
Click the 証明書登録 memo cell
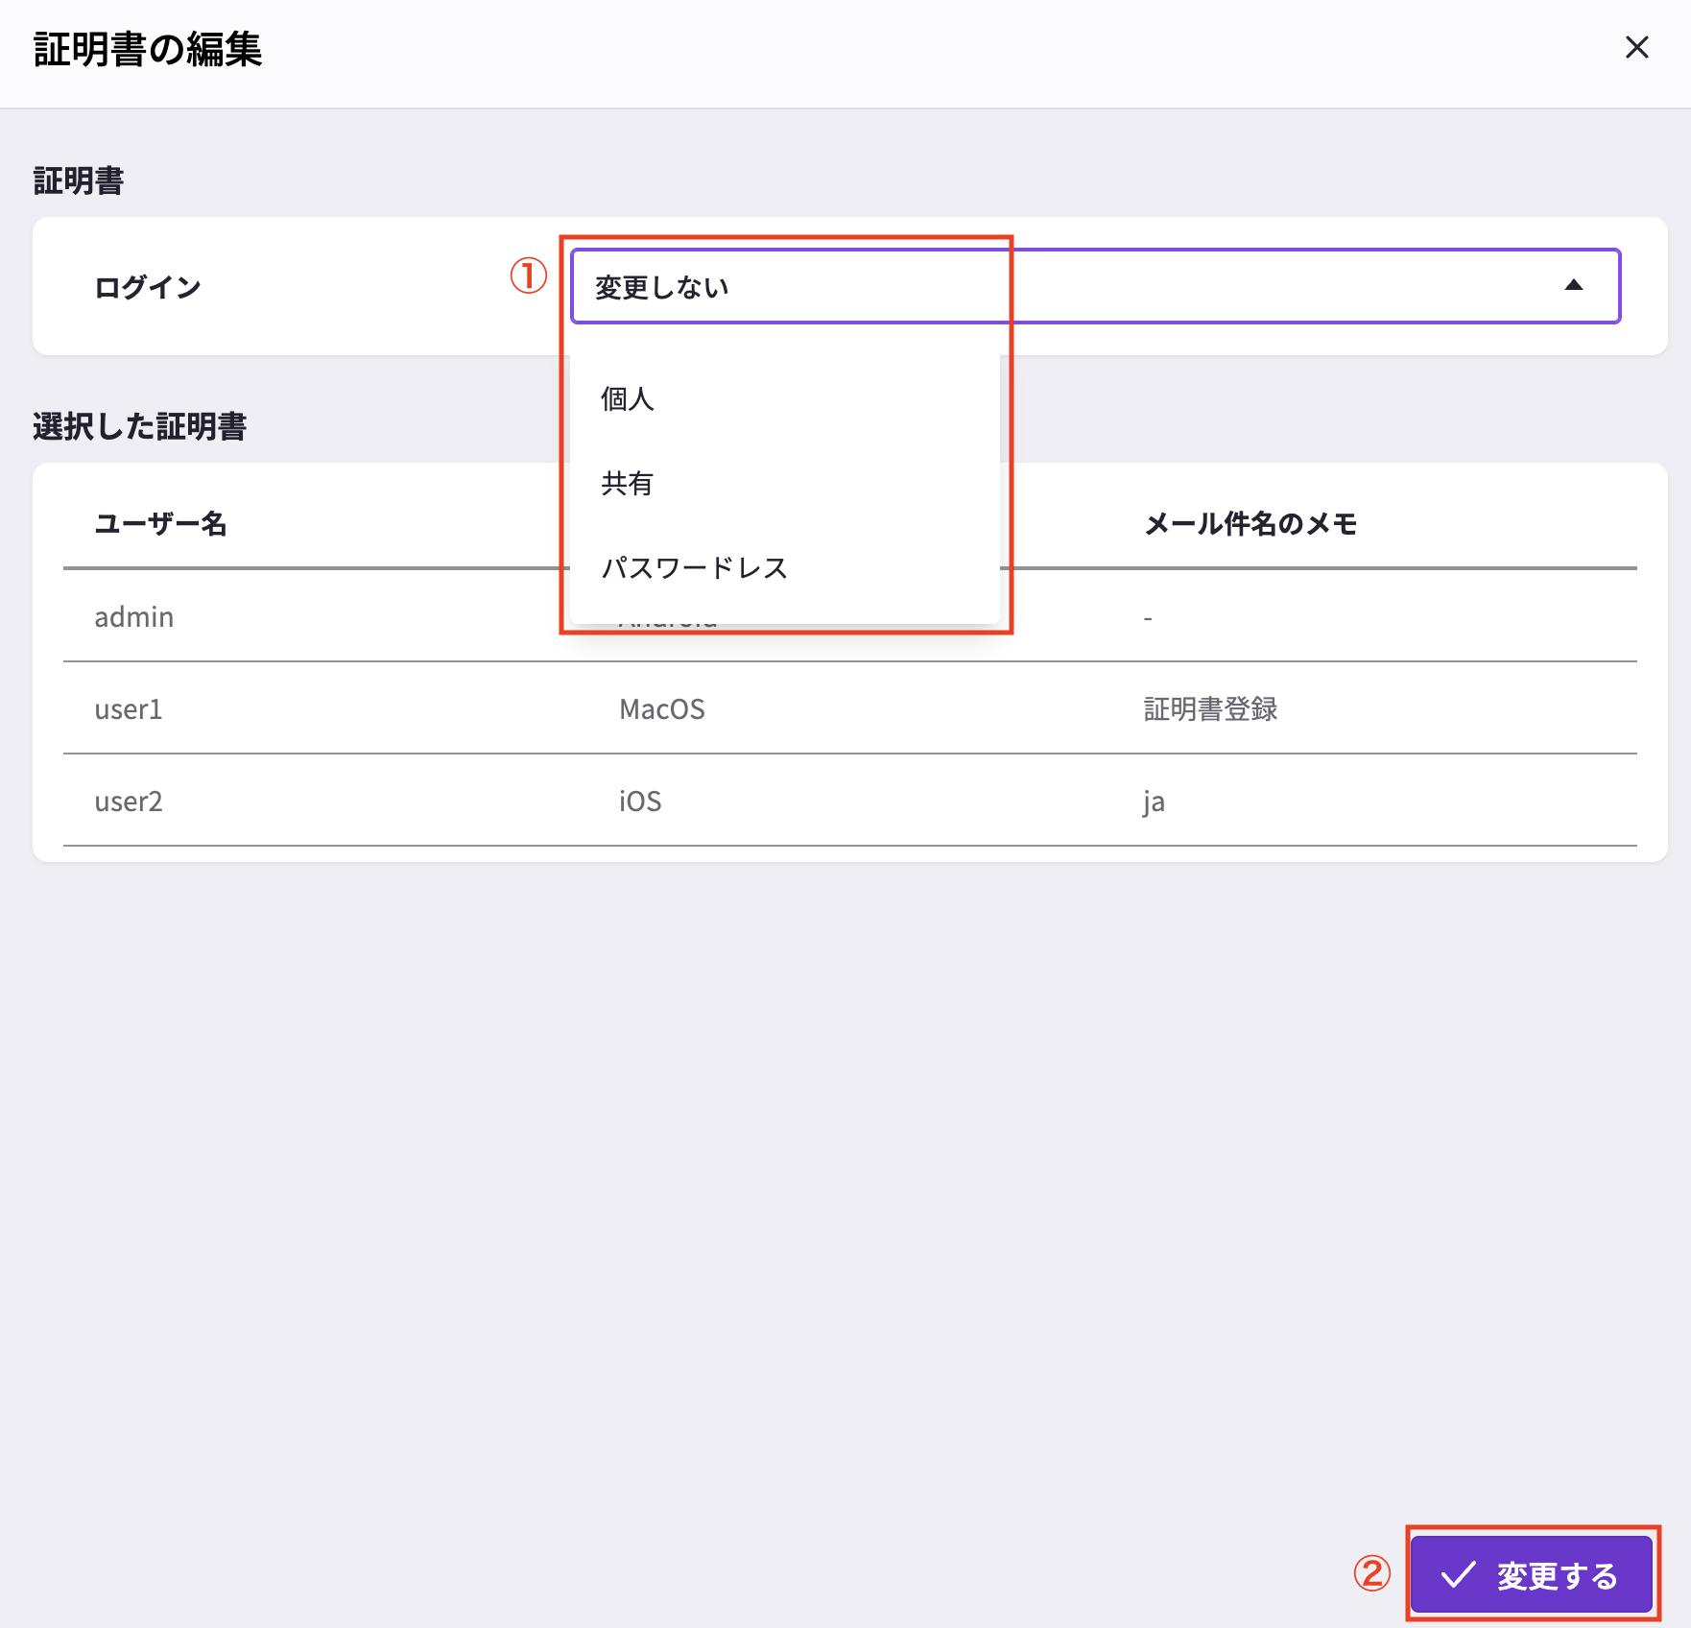click(x=1210, y=709)
